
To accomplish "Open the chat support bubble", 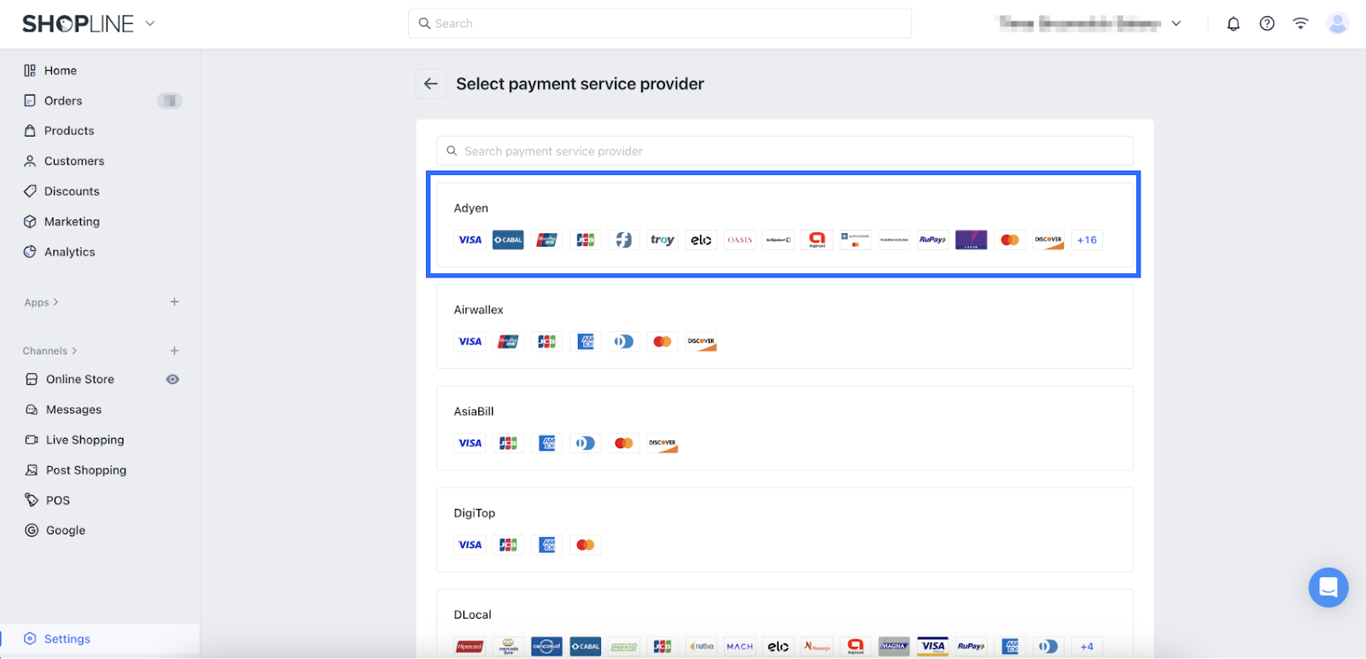I will pos(1328,587).
